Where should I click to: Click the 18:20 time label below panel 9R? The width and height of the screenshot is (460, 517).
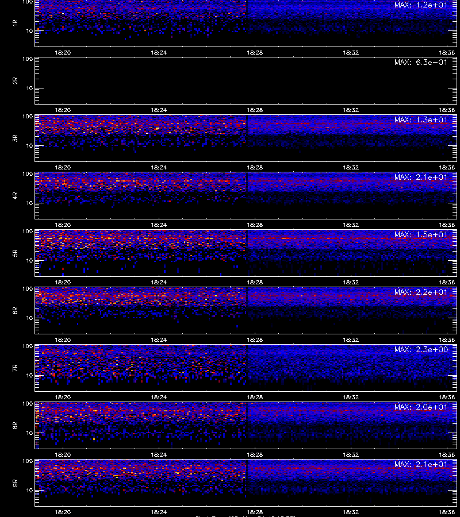(63, 512)
